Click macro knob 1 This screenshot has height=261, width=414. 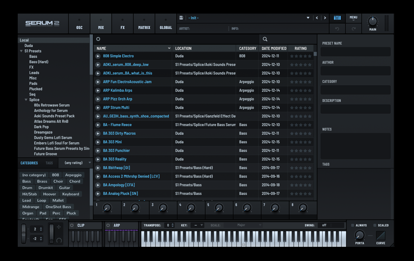(107, 208)
